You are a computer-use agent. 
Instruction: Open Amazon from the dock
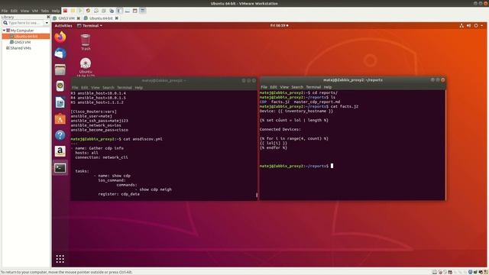click(60, 151)
